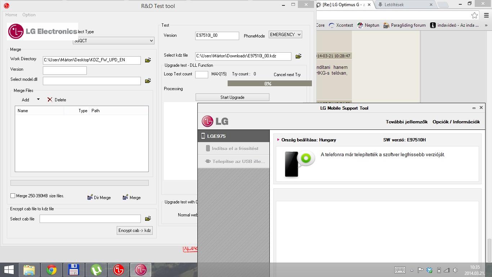Open the Select Type dropdown
The image size is (492, 277).
(x=113, y=41)
